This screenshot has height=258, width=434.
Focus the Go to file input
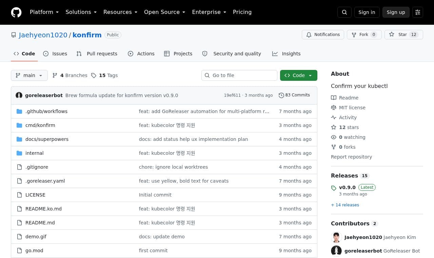pos(239,75)
